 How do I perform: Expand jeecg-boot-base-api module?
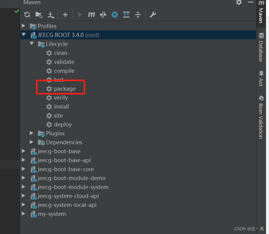click(x=24, y=160)
